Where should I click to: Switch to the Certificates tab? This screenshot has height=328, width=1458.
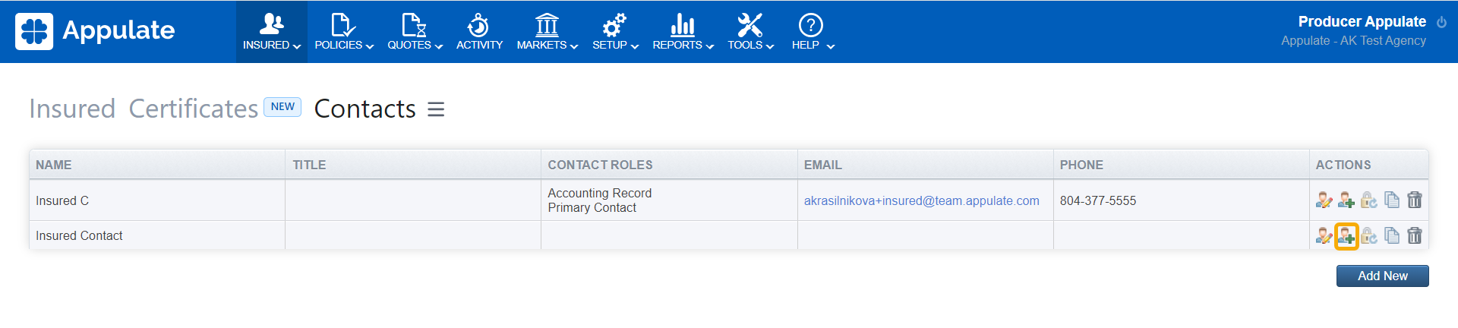[x=194, y=109]
